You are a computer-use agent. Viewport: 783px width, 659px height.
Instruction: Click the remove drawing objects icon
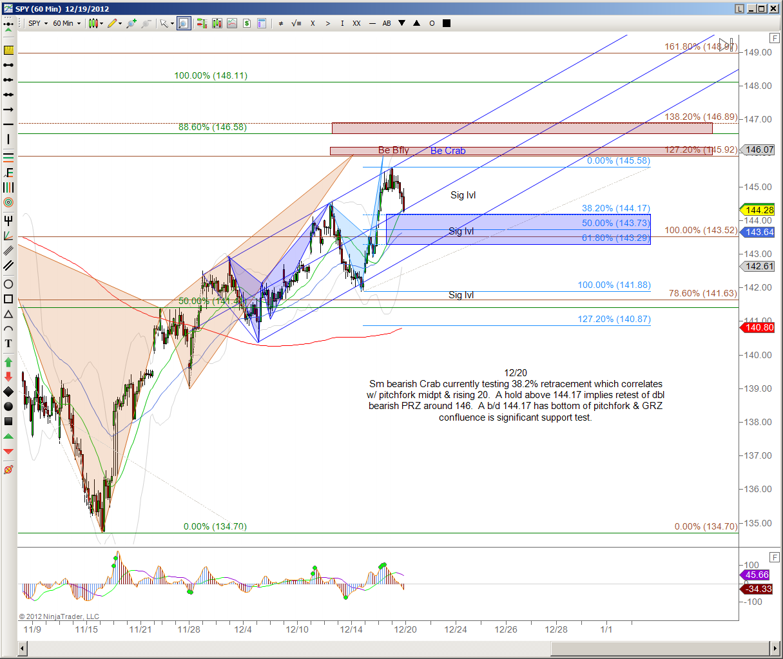[x=8, y=470]
